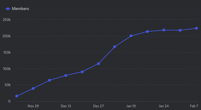Select the Jan 24 data point
The width and height of the screenshot is (201, 110).
click(164, 30)
